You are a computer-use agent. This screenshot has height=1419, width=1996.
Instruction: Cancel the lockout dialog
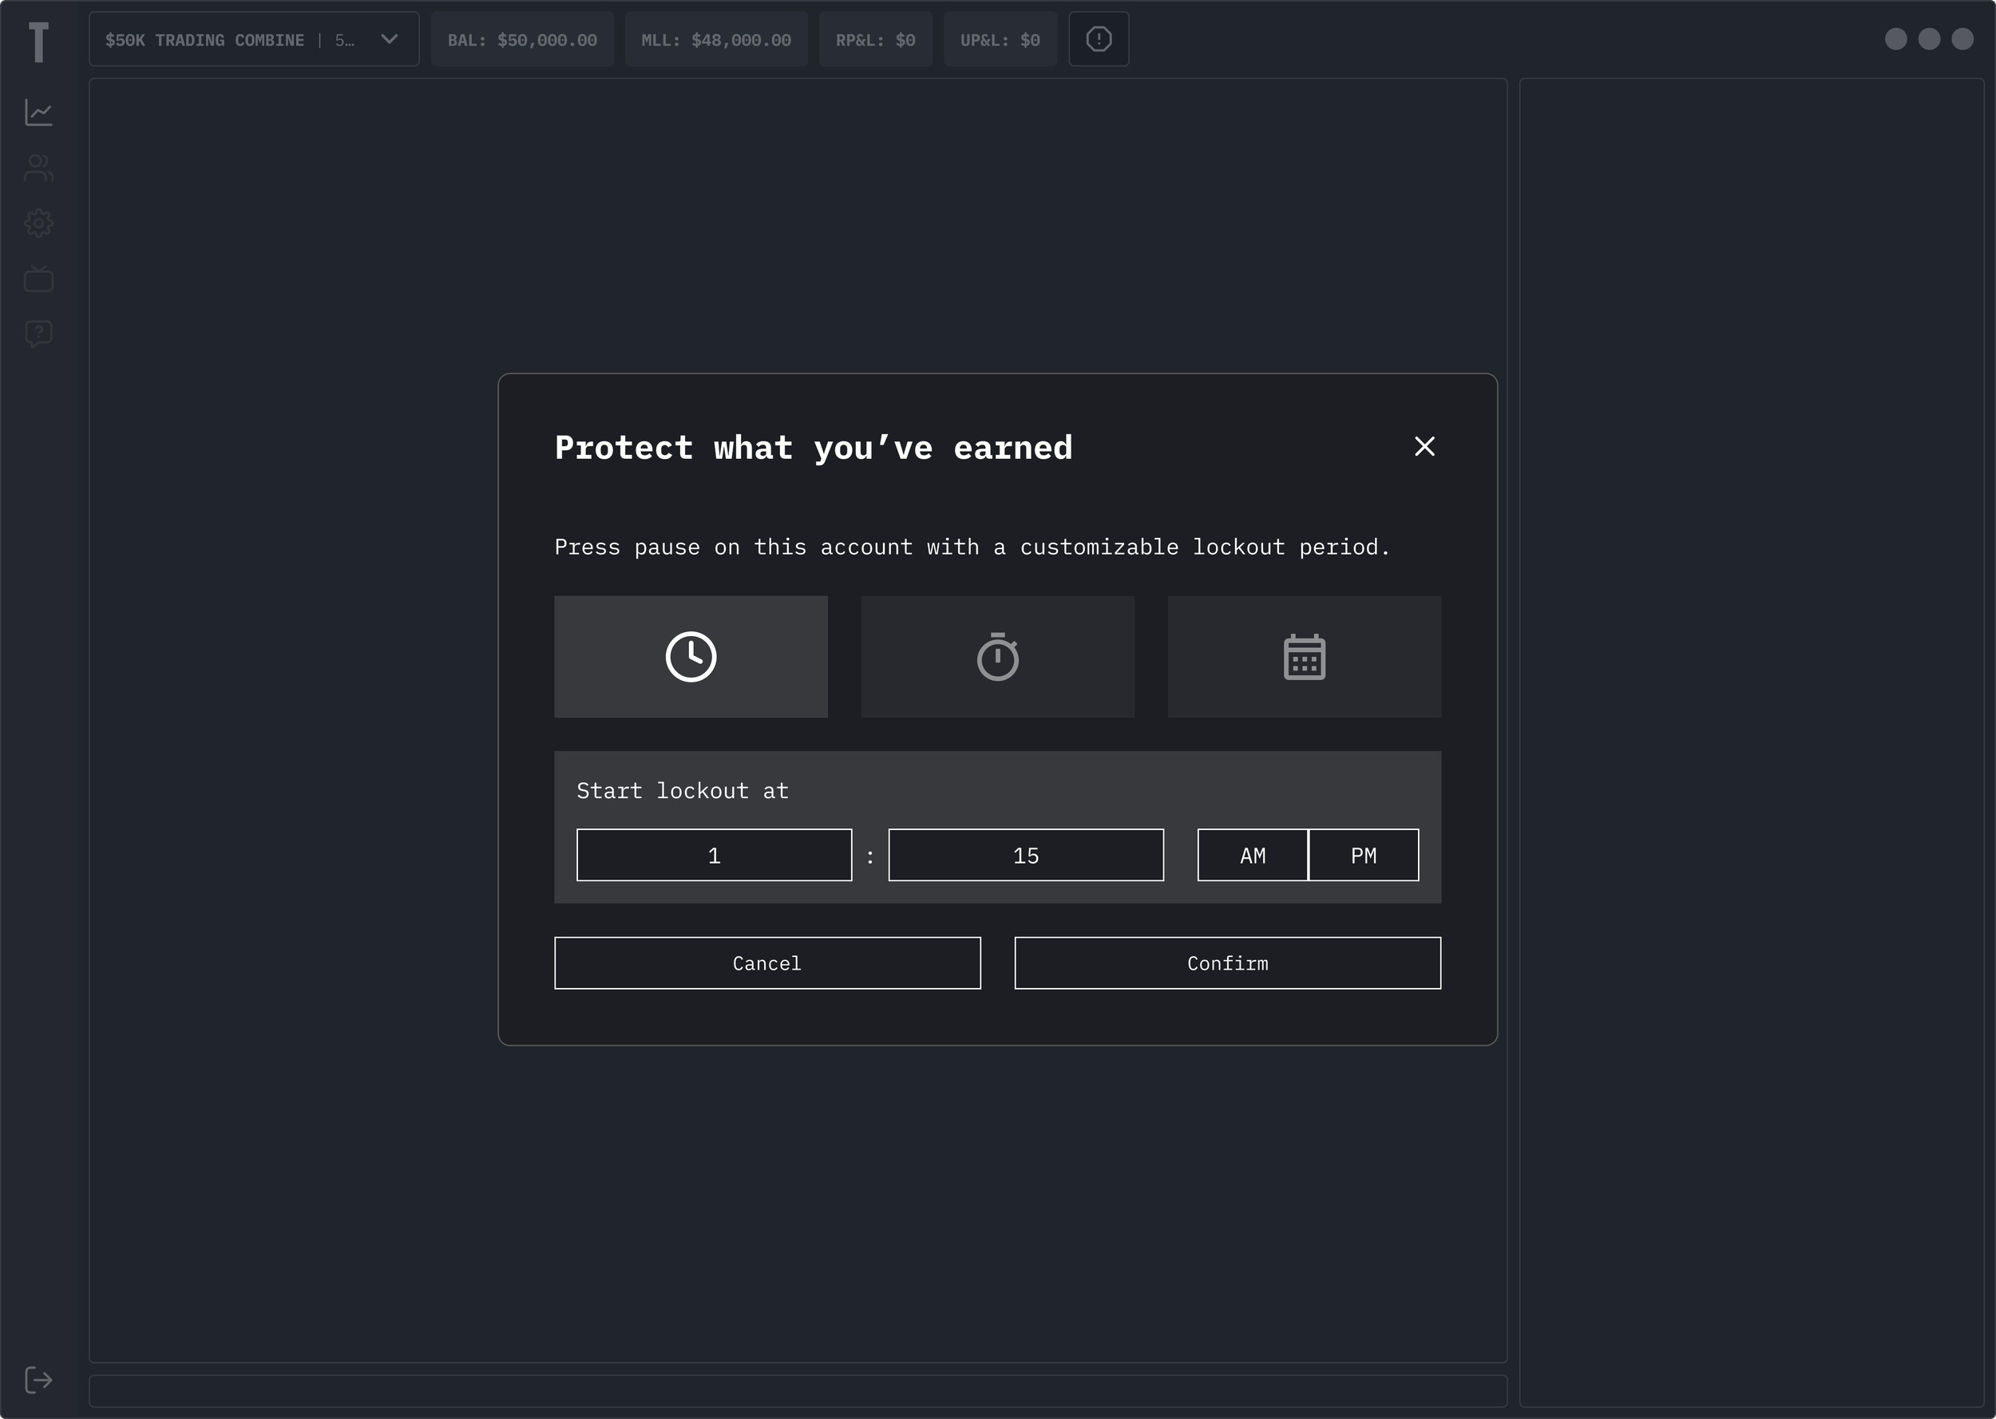coord(767,962)
